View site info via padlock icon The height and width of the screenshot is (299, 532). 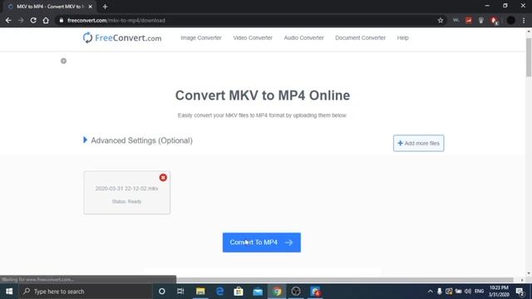[62, 20]
